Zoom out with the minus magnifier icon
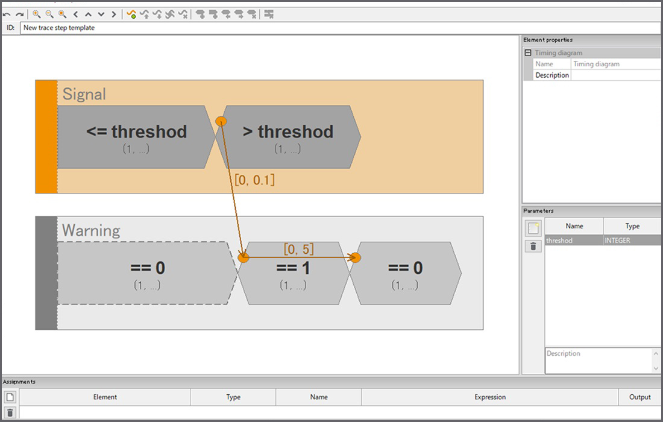The image size is (663, 422). (x=49, y=14)
